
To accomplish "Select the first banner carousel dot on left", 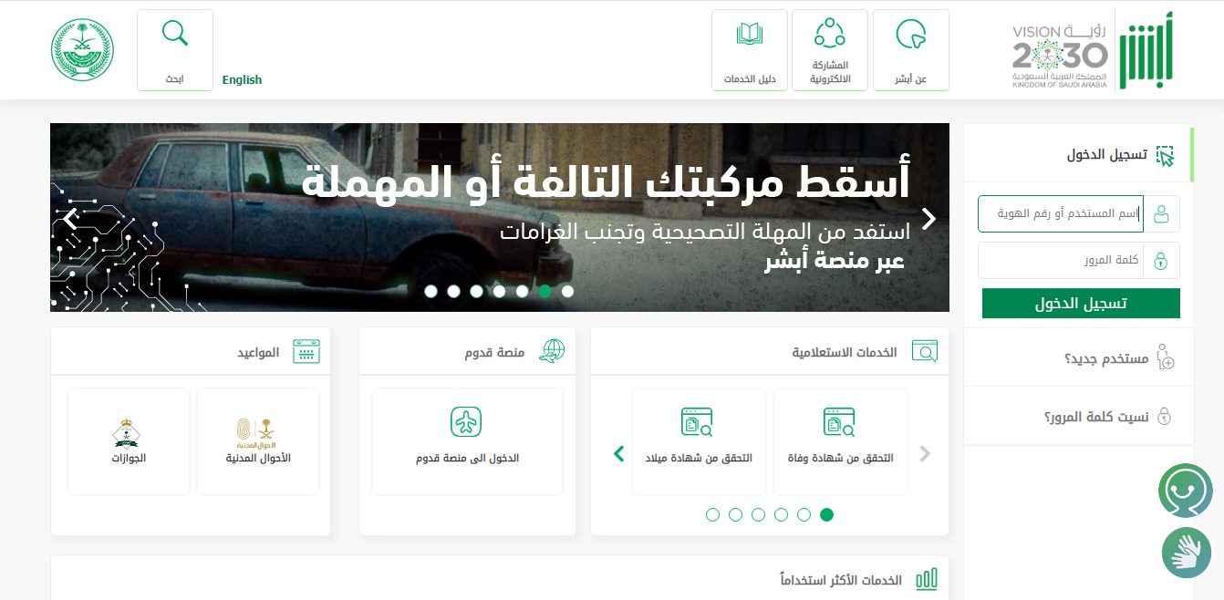I will [x=430, y=292].
